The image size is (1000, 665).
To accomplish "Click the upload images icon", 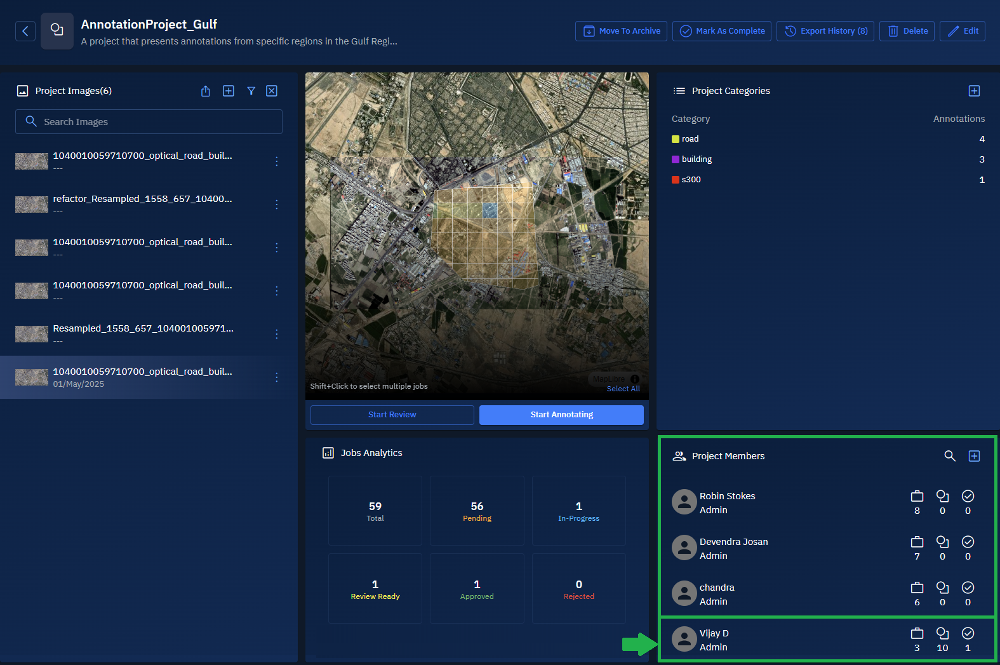I will click(206, 91).
